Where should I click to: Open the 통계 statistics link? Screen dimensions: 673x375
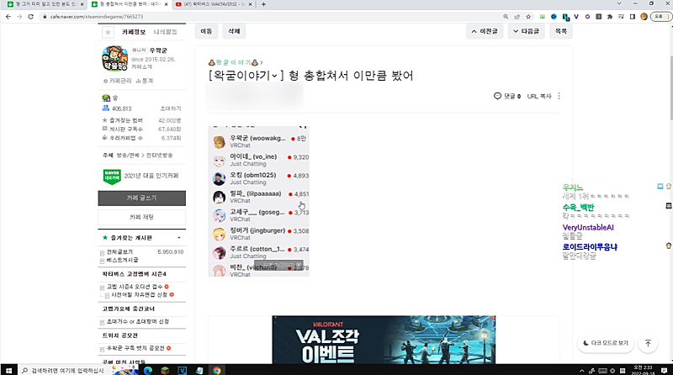coord(145,81)
